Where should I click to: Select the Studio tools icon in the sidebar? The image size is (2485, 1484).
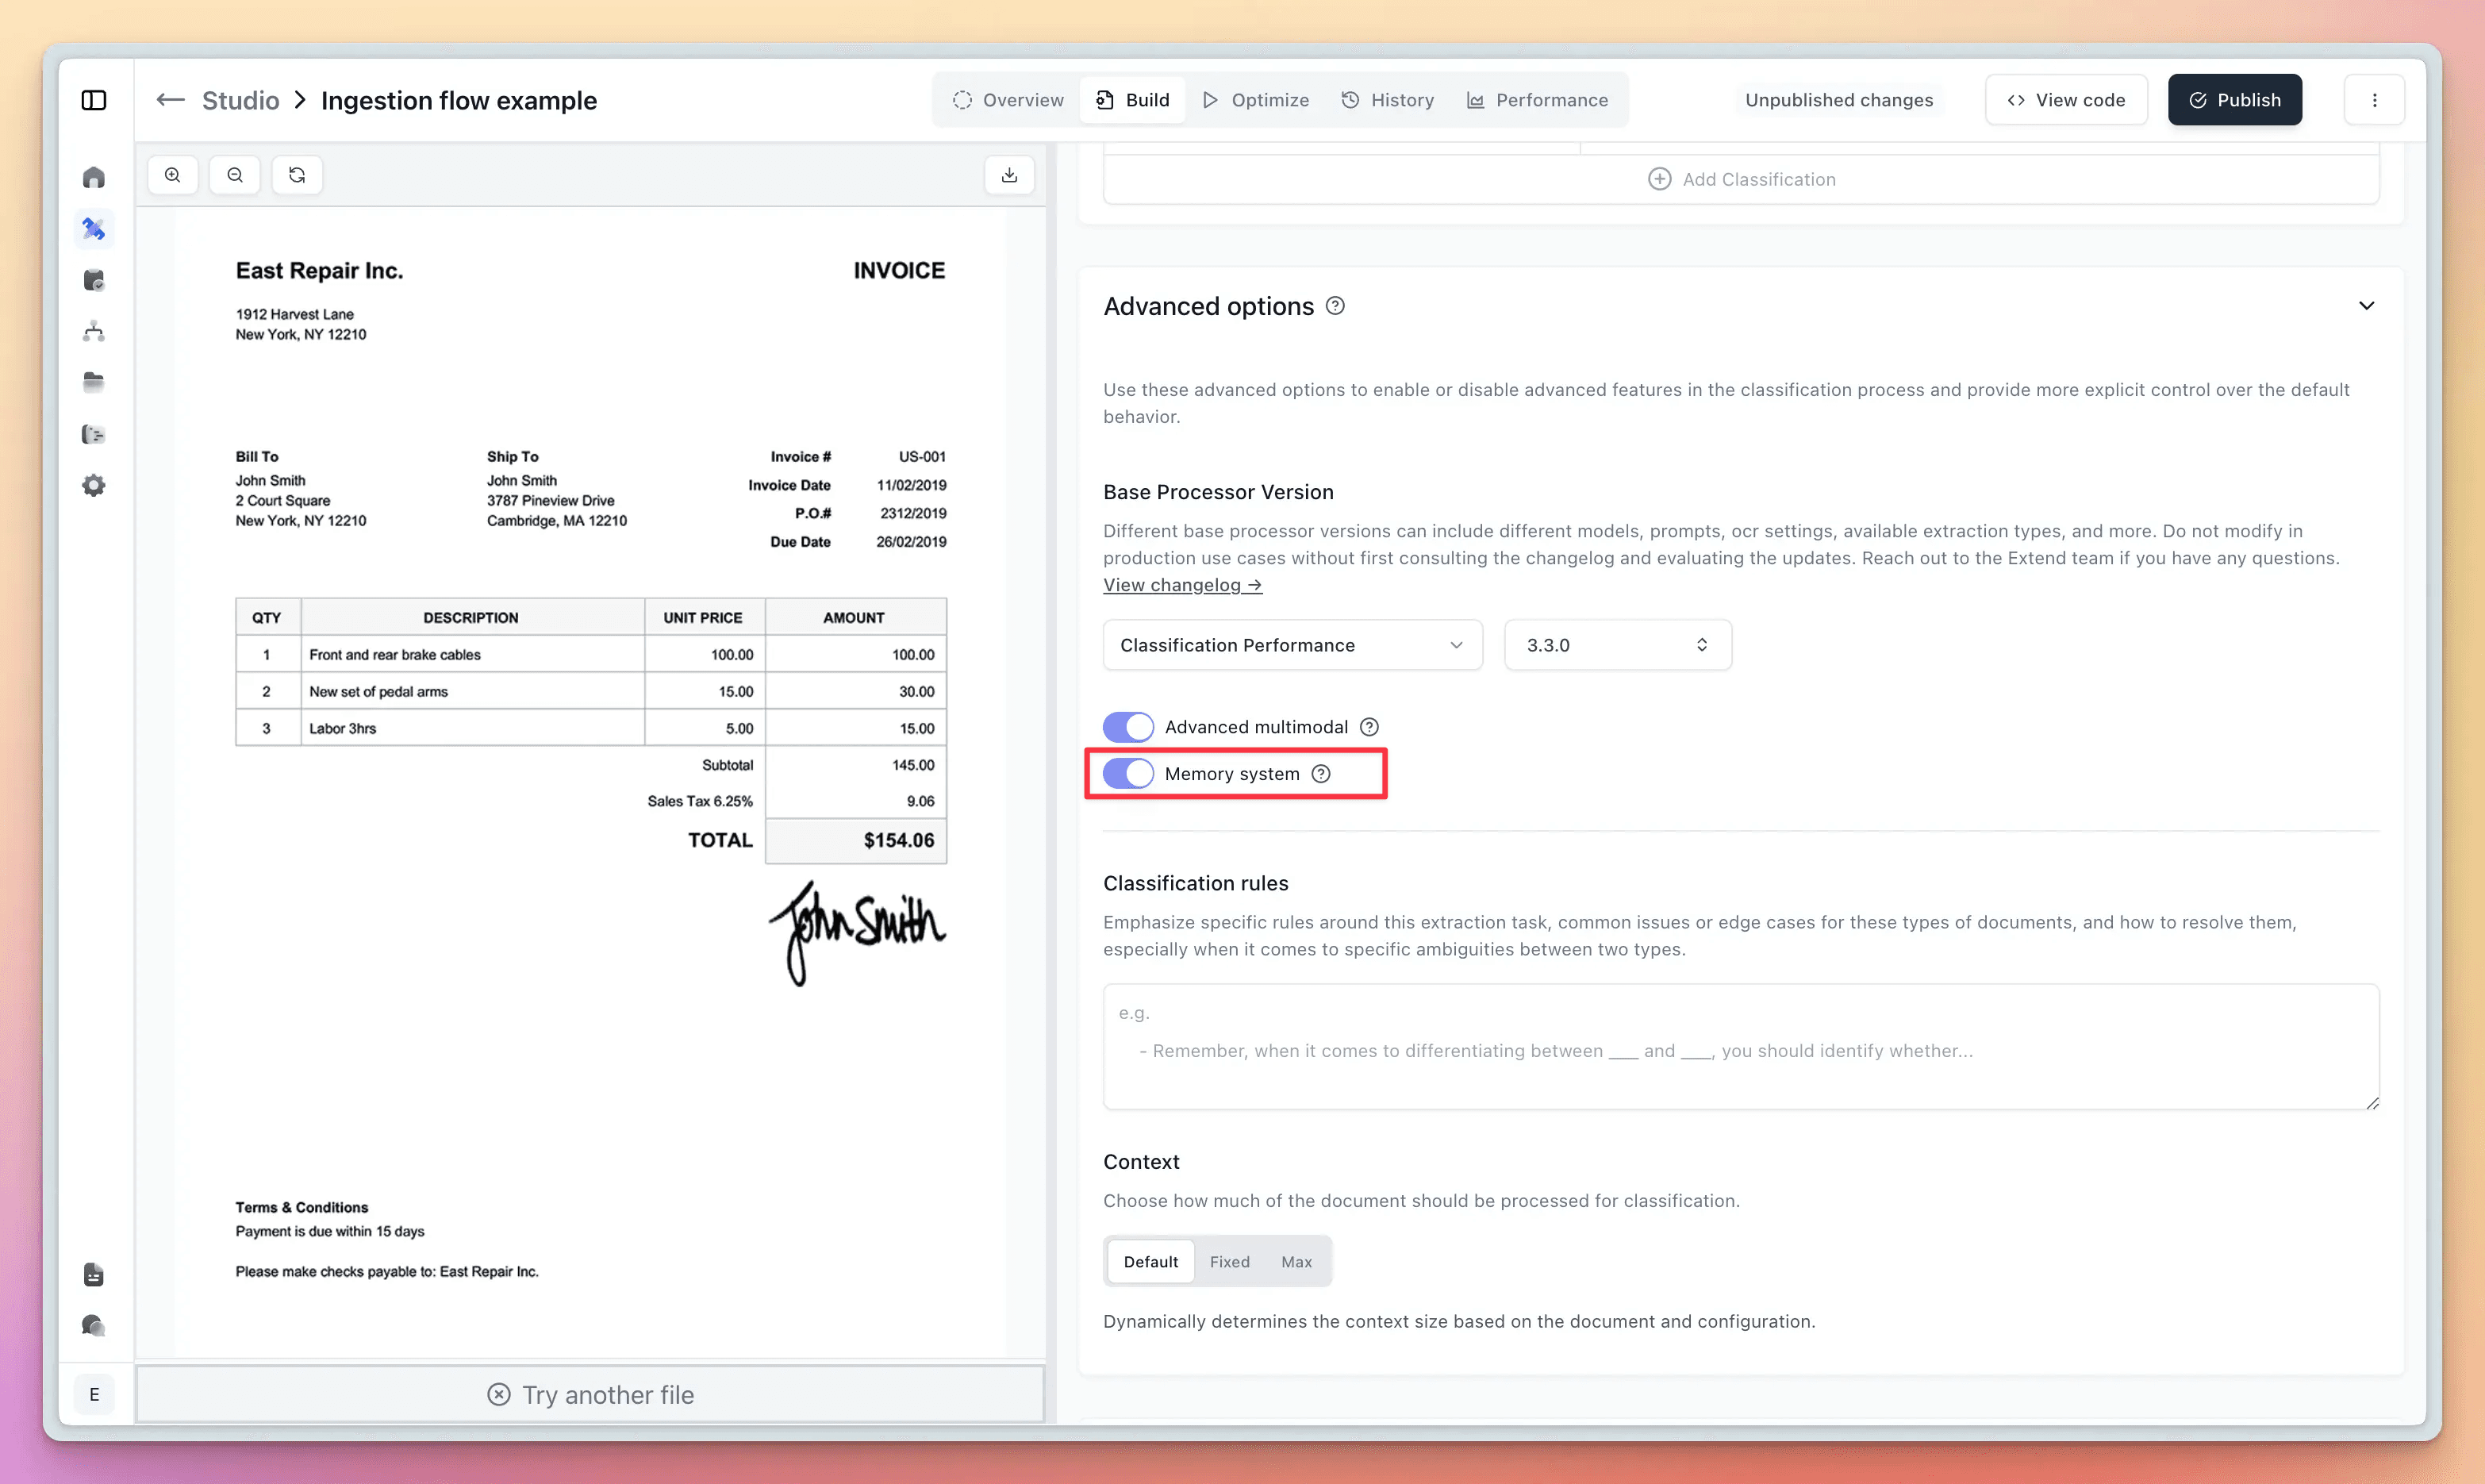pyautogui.click(x=93, y=228)
